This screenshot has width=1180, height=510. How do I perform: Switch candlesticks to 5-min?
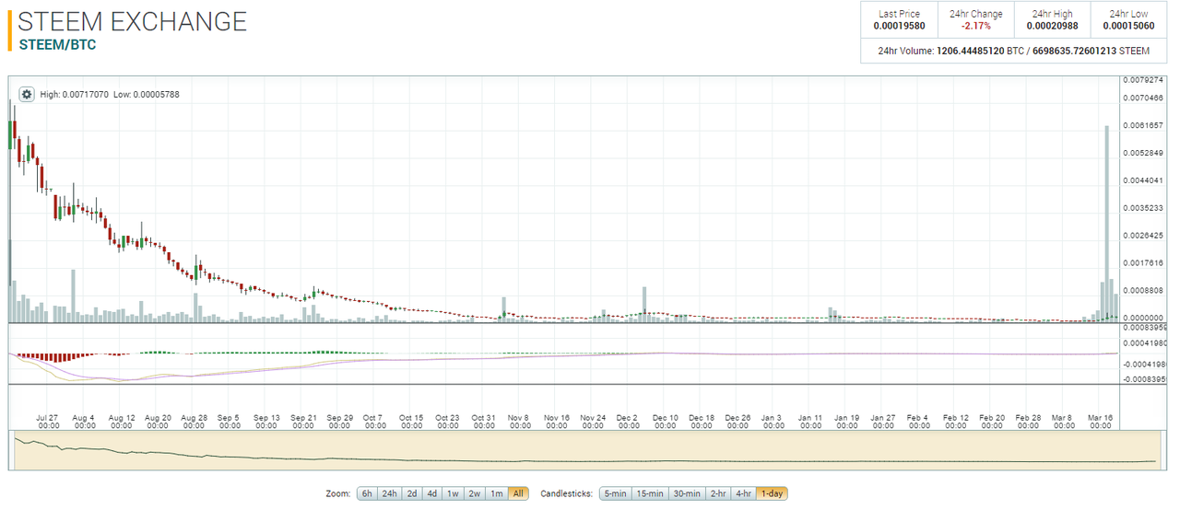[614, 493]
